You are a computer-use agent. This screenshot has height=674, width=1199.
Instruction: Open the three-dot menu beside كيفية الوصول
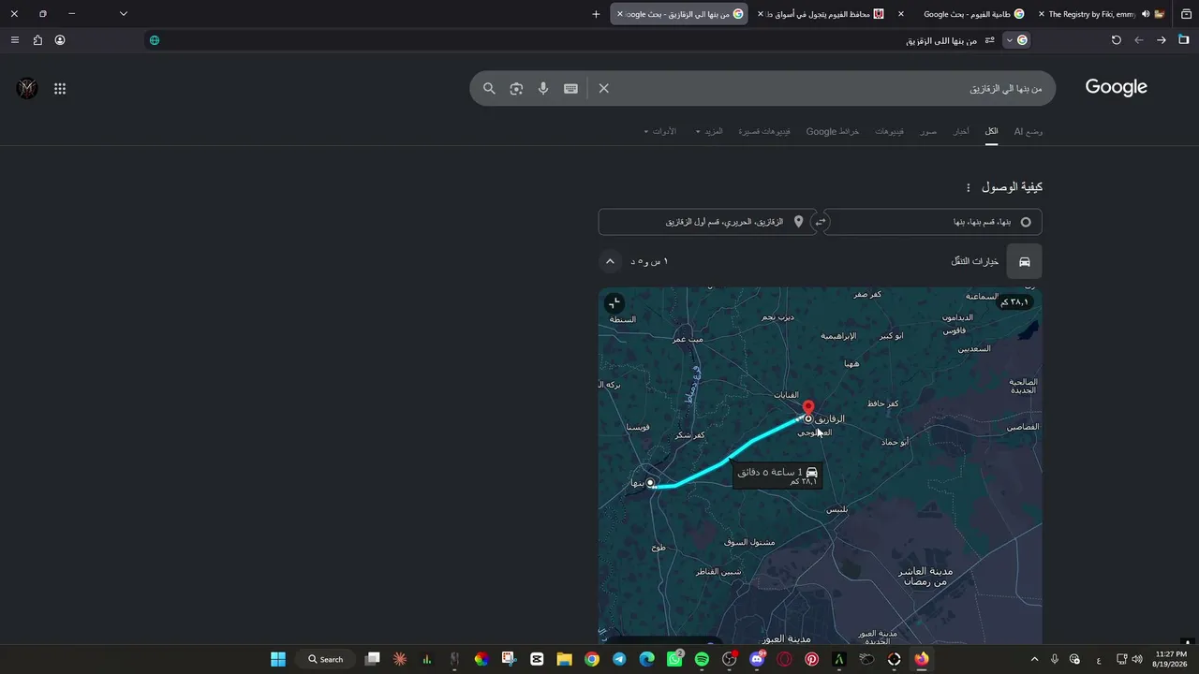pos(969,188)
